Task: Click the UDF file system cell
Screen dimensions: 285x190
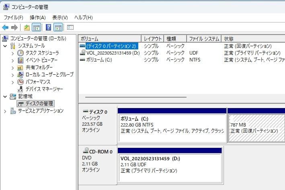Action: click(x=194, y=53)
